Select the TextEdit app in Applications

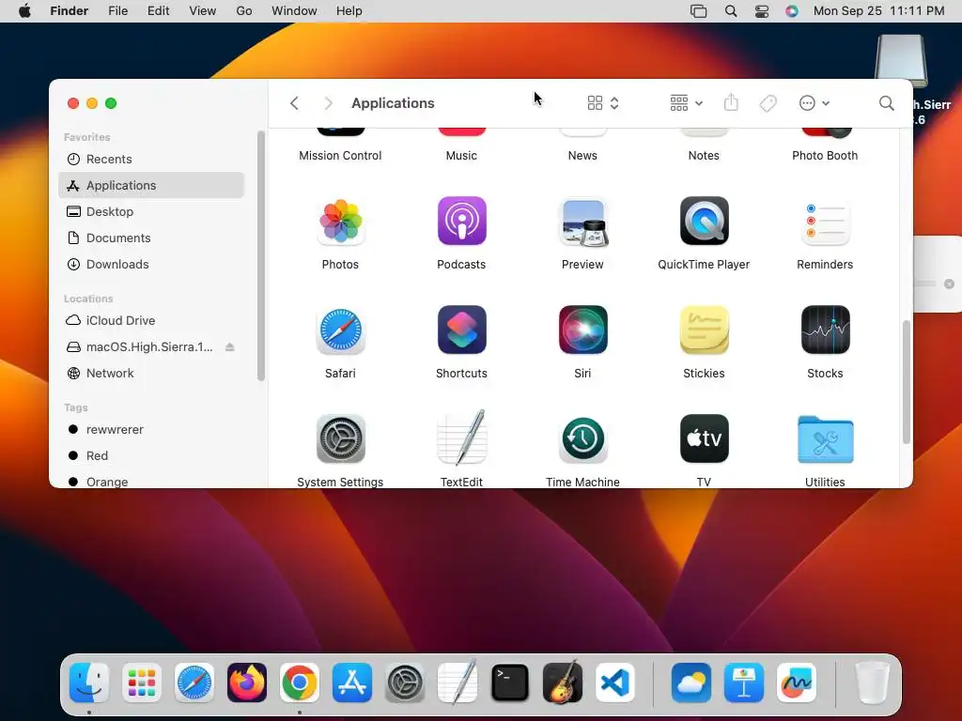[461, 437]
